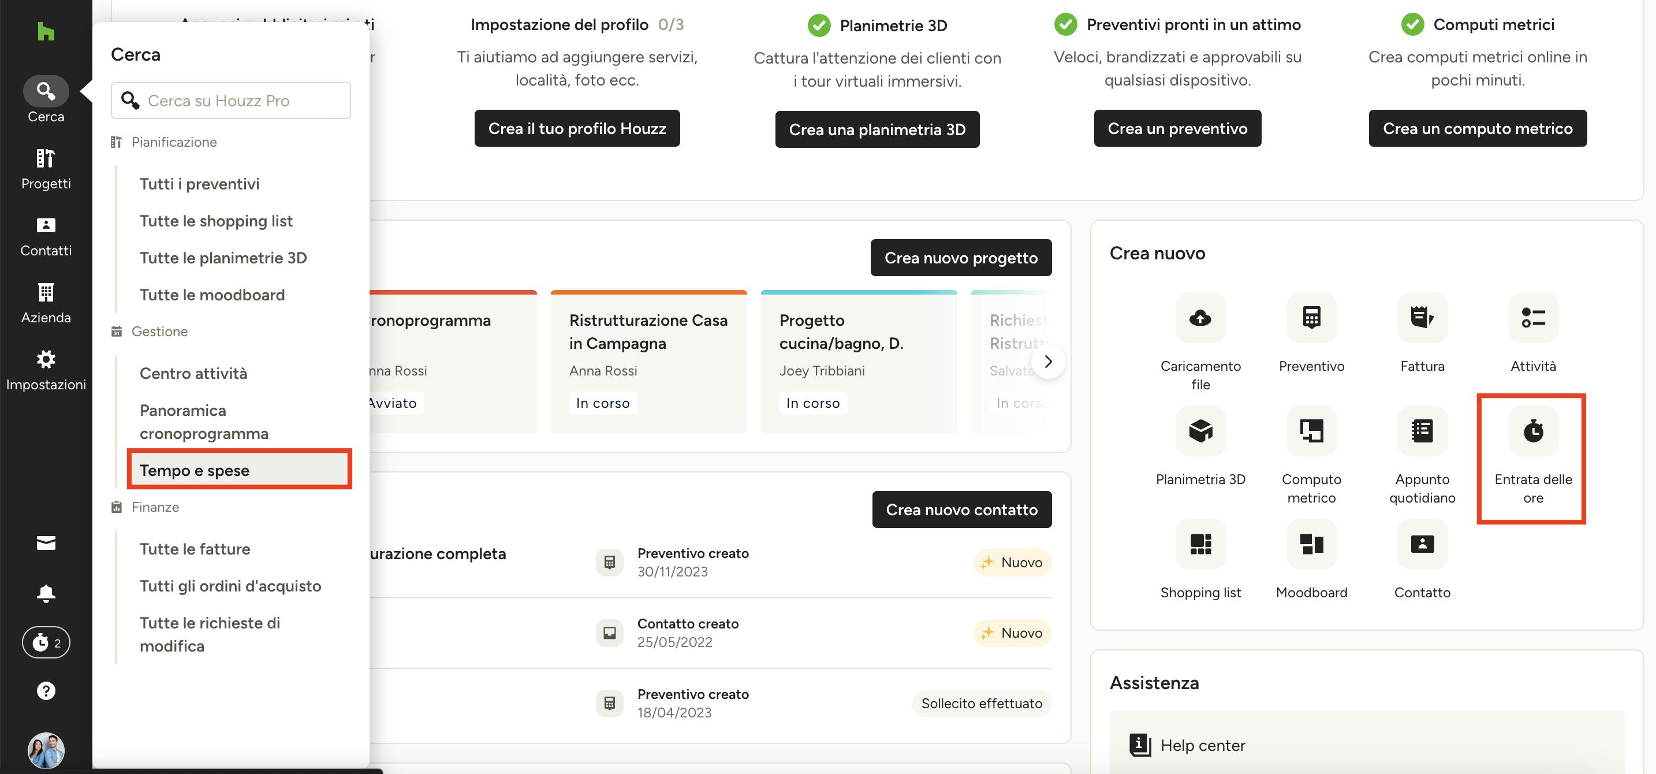The image size is (1656, 774).
Task: Click Impostazione del profilo 0/3 heading
Action: click(577, 24)
